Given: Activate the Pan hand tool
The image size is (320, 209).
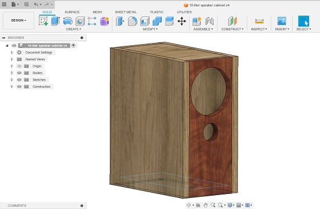Looking at the screenshot, I should click(x=205, y=205).
